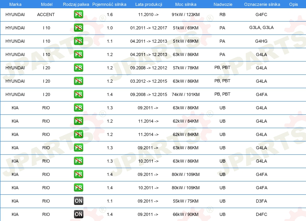Click petrol icon for I 10 63kW / 86KM

(78, 54)
